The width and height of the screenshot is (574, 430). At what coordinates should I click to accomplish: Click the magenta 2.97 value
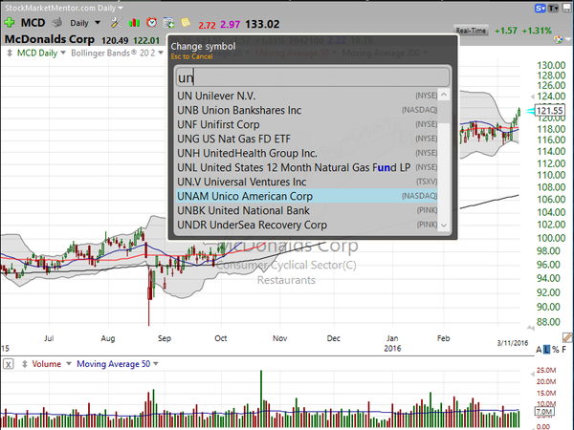230,25
